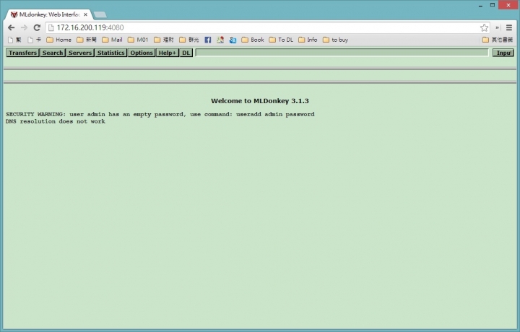520x332 pixels.
Task: Click the page icon in the address bar
Action: tap(51, 27)
